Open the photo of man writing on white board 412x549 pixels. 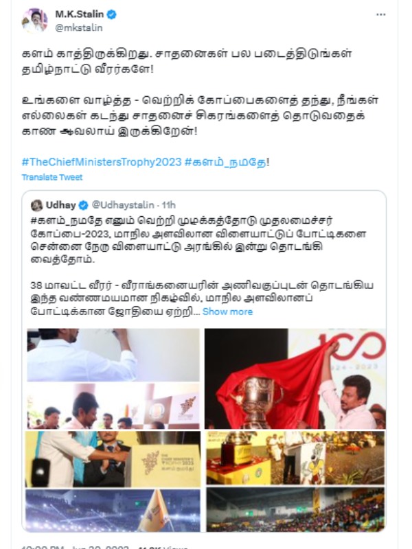coord(113,355)
